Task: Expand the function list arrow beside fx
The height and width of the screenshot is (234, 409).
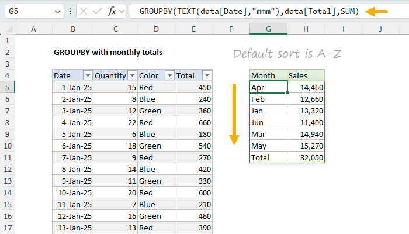Action: [x=122, y=12]
